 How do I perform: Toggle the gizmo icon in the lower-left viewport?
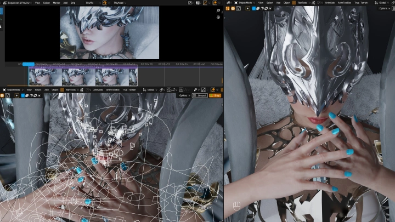204,90
